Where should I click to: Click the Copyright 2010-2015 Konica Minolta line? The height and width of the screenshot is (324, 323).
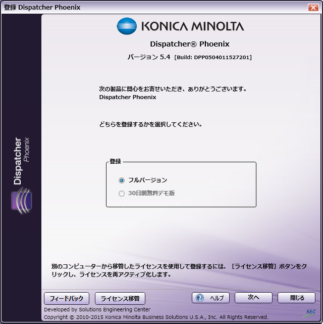[156, 317]
